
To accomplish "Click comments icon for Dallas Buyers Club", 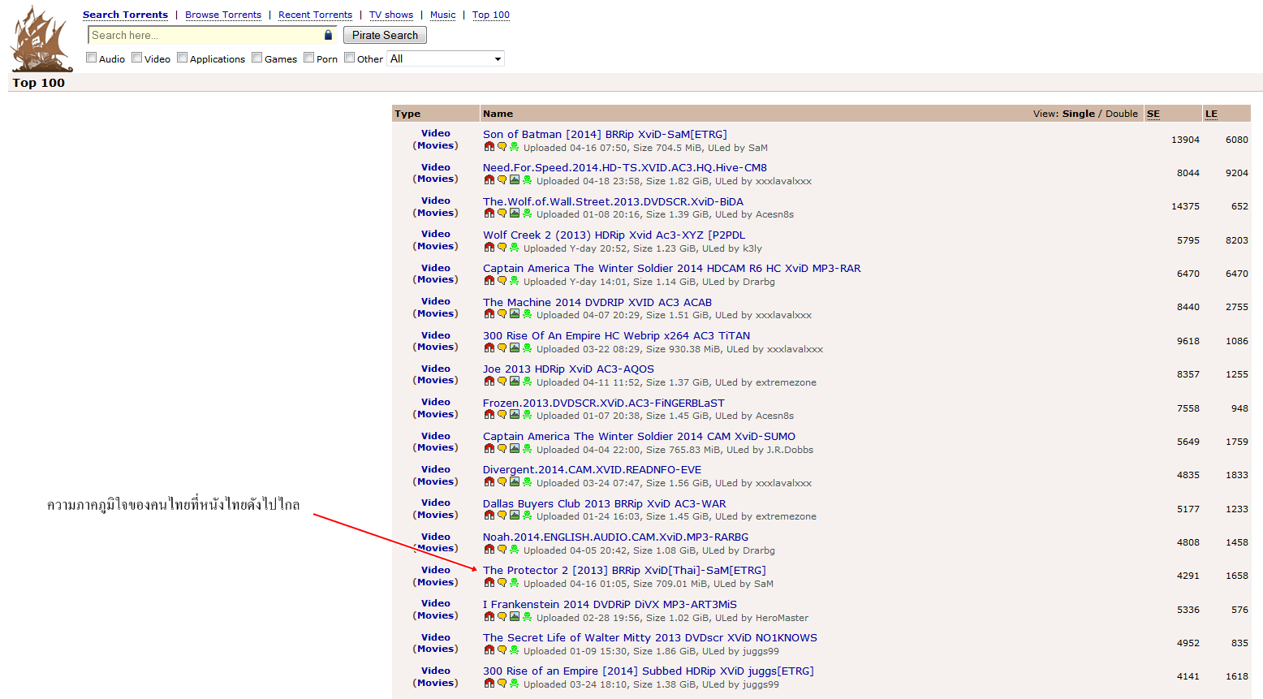I will tap(502, 516).
